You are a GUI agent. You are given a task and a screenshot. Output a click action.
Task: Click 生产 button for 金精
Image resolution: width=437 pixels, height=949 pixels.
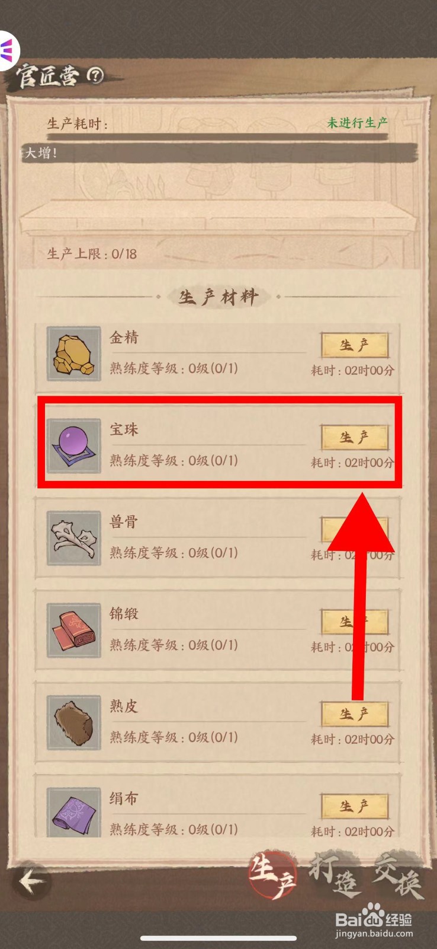coord(354,345)
